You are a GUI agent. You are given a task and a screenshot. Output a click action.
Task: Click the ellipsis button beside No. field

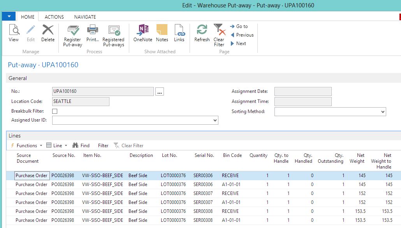(x=160, y=92)
